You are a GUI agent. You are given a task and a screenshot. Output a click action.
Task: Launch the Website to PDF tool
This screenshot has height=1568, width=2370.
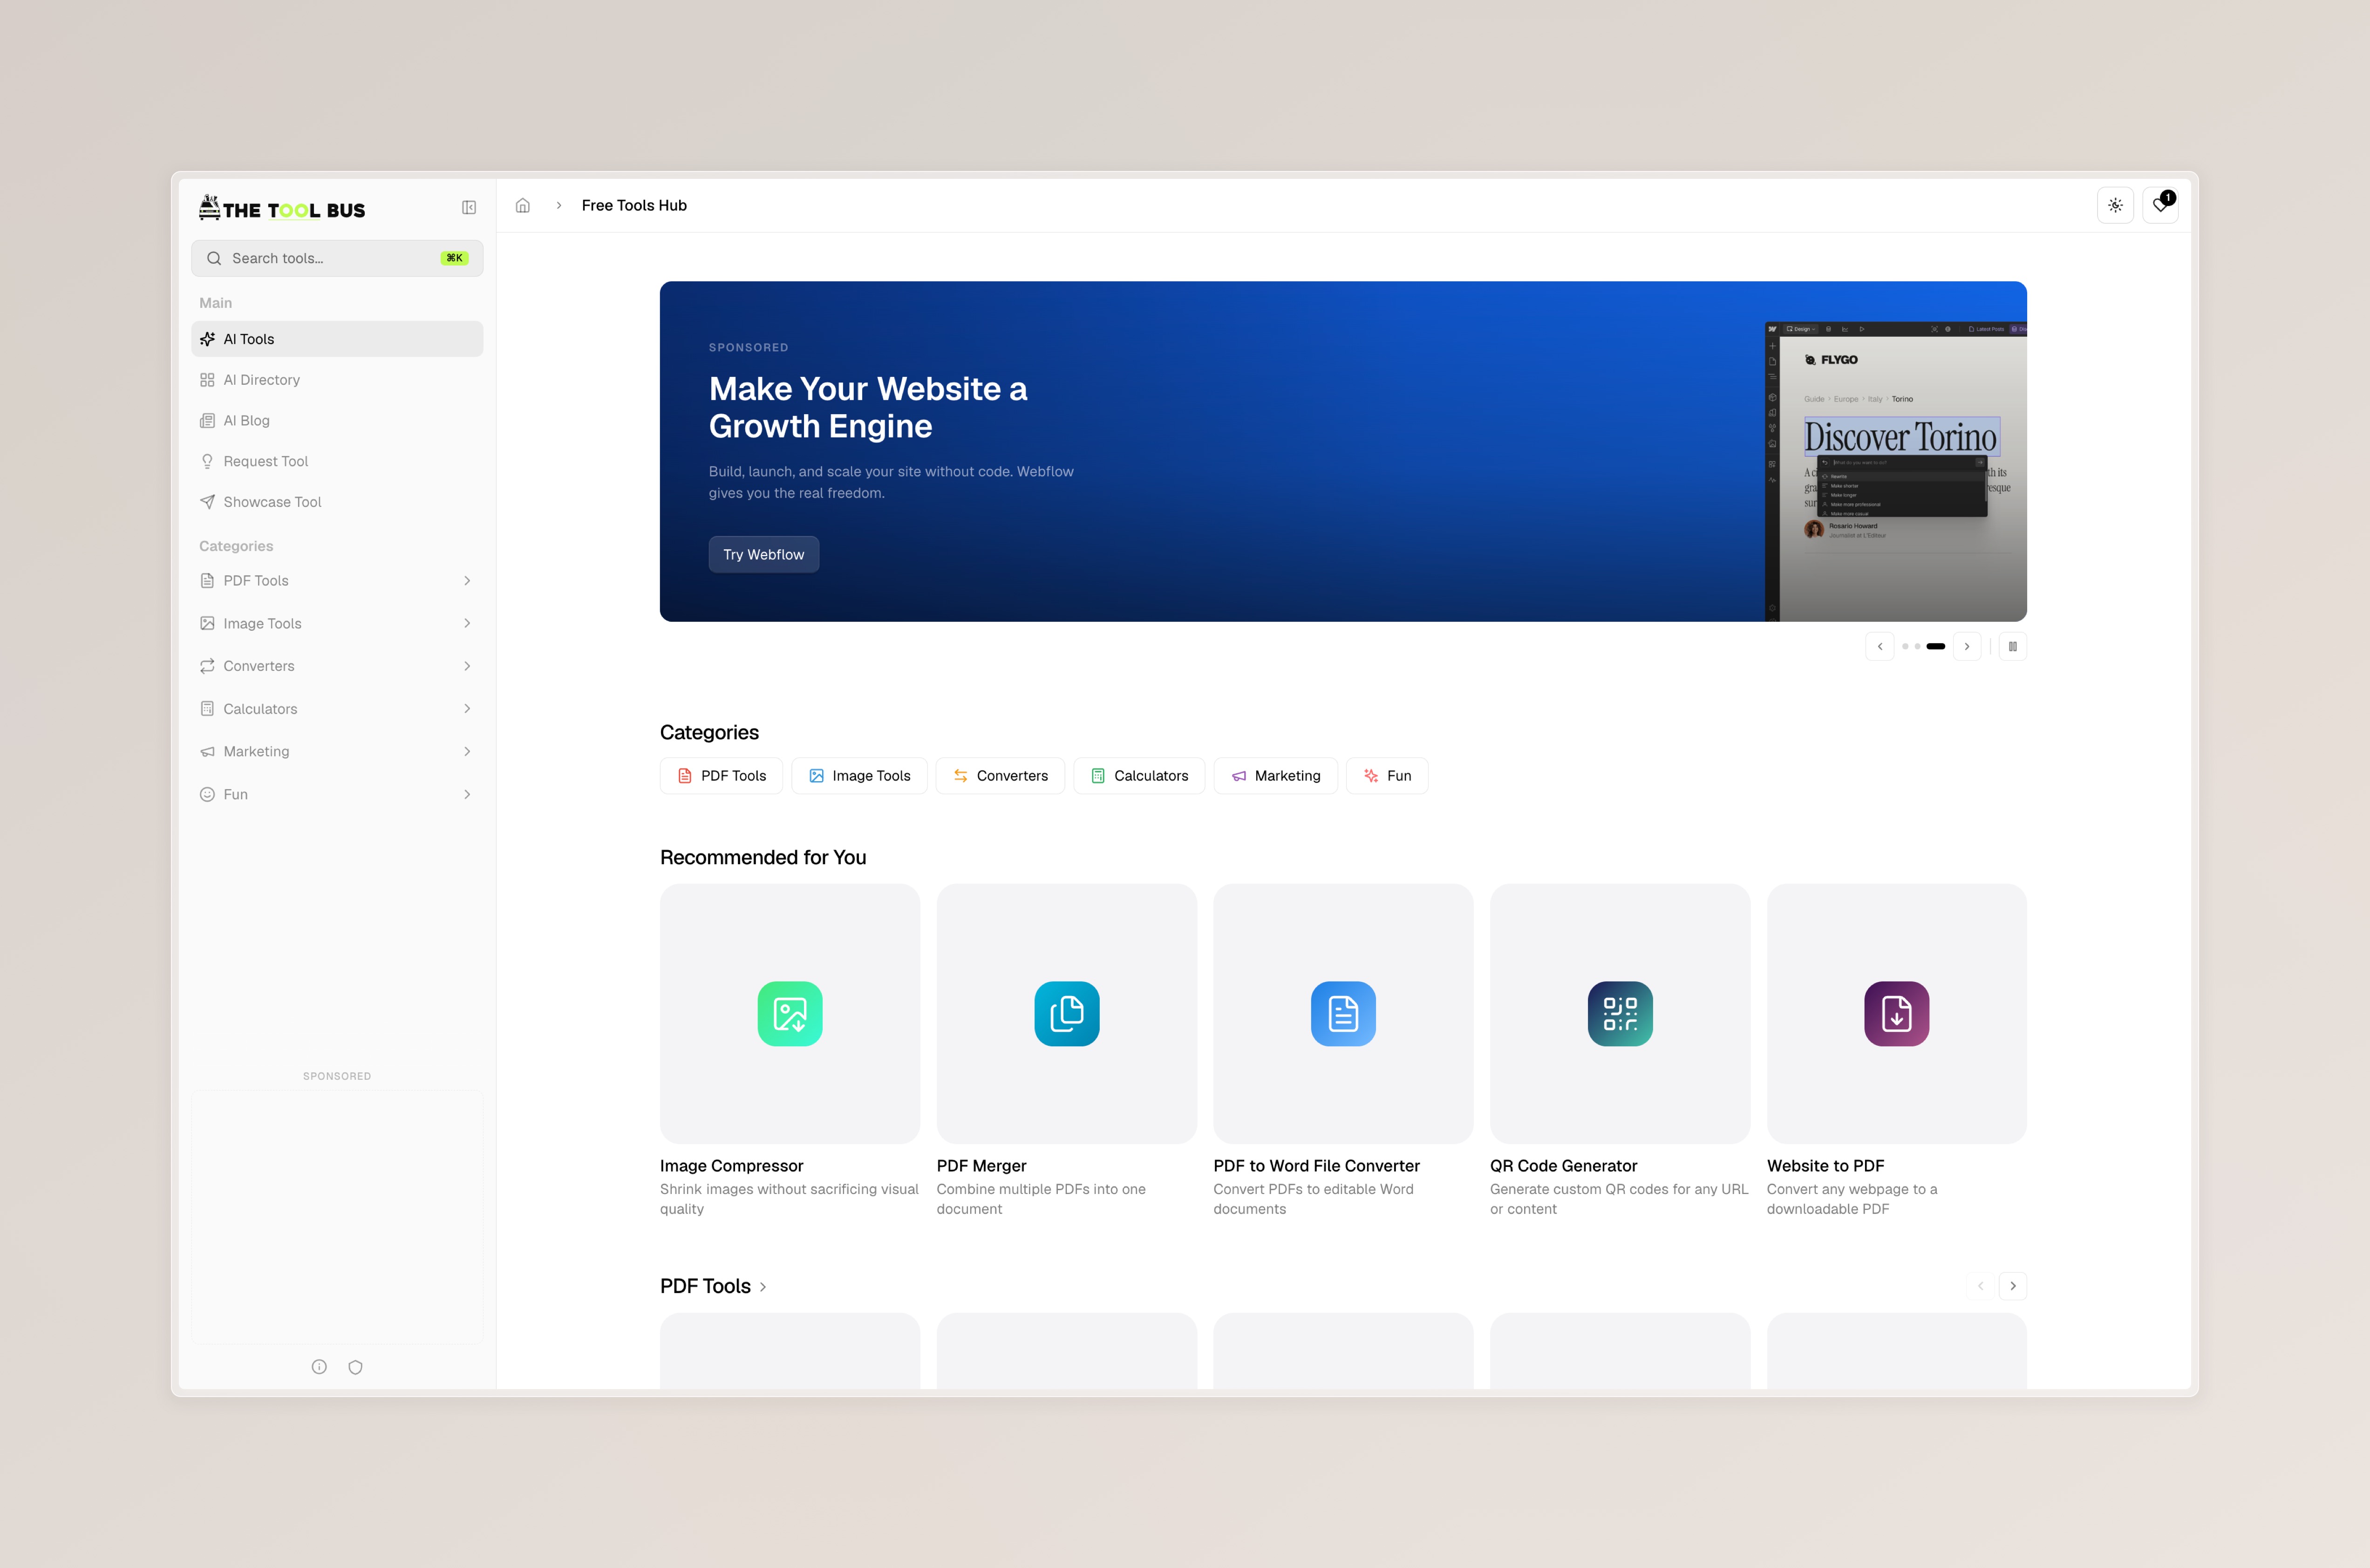click(1896, 1013)
